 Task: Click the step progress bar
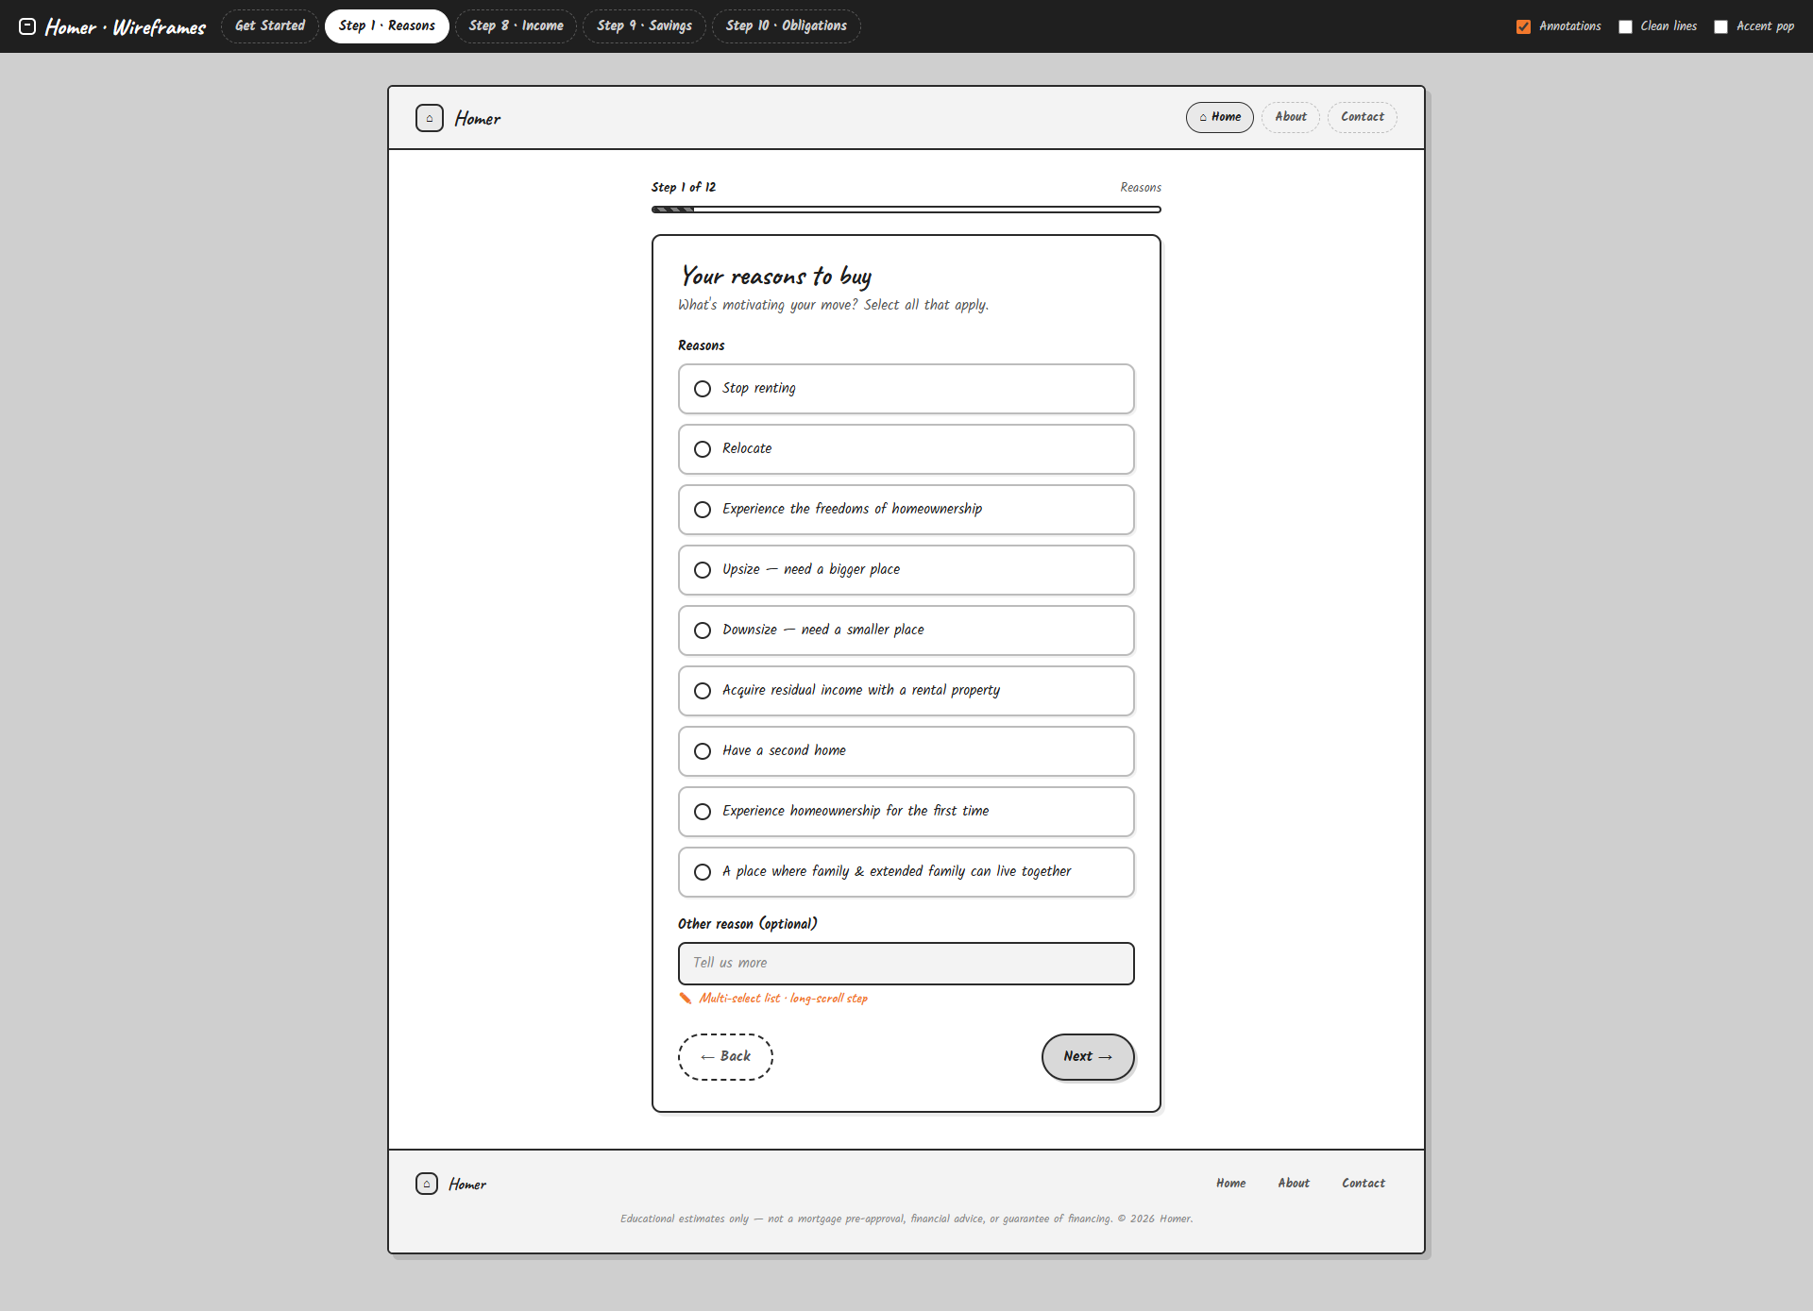[x=906, y=210]
